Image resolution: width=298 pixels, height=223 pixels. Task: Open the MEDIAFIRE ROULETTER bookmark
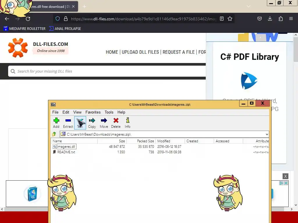click(x=24, y=29)
